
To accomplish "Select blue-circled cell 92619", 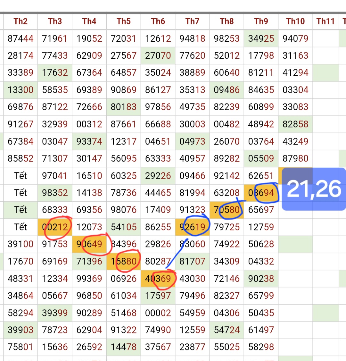I will (192, 227).
